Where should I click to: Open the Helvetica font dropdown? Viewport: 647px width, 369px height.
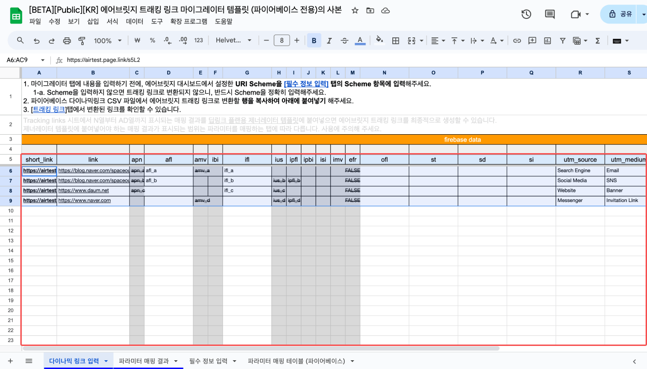tap(234, 41)
